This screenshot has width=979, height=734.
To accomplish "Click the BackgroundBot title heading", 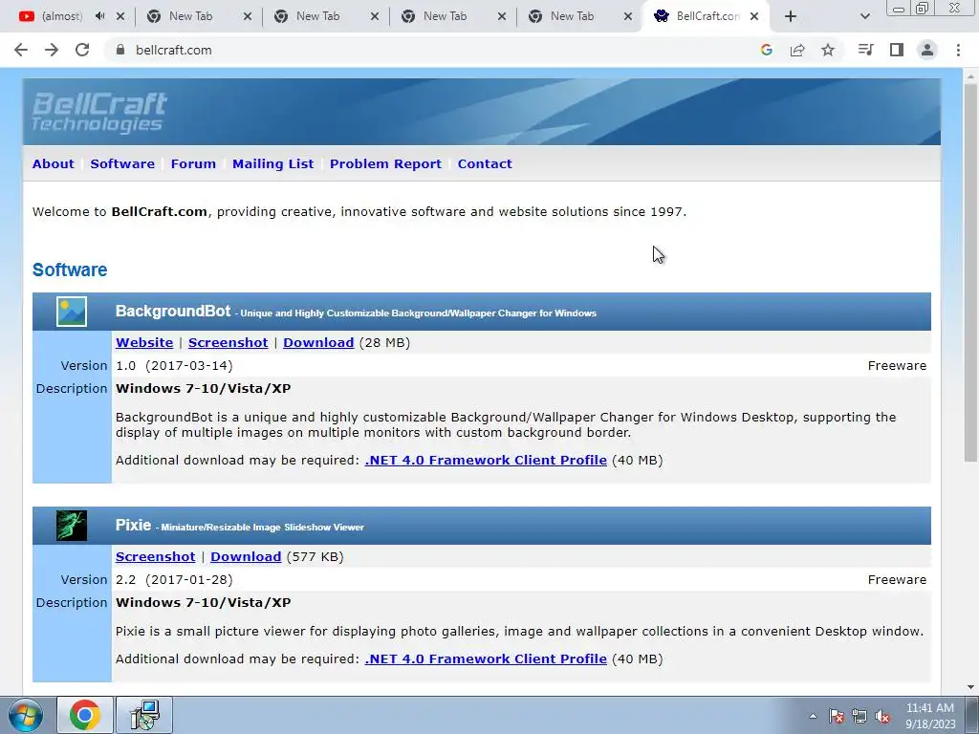I will (x=173, y=311).
